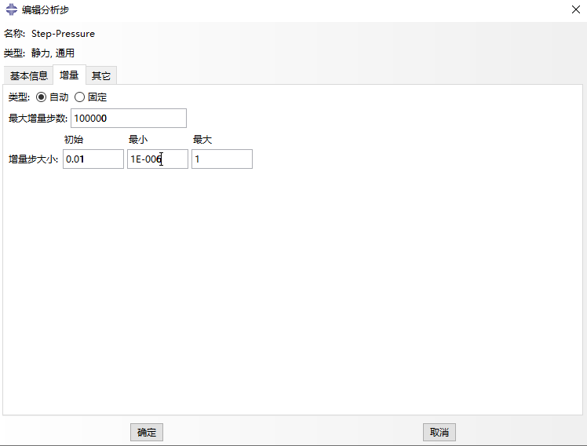The image size is (587, 446).
Task: Close the 编辑分析步 dialog
Action: pyautogui.click(x=574, y=9)
